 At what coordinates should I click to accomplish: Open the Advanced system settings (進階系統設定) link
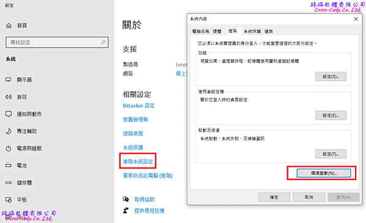coord(138,161)
